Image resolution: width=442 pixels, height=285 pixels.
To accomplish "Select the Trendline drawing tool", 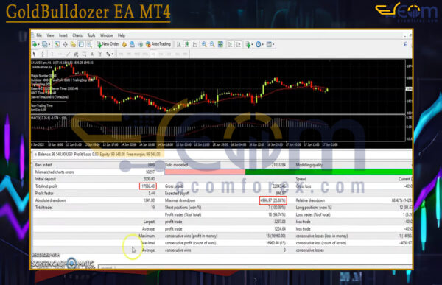I will click(x=68, y=54).
